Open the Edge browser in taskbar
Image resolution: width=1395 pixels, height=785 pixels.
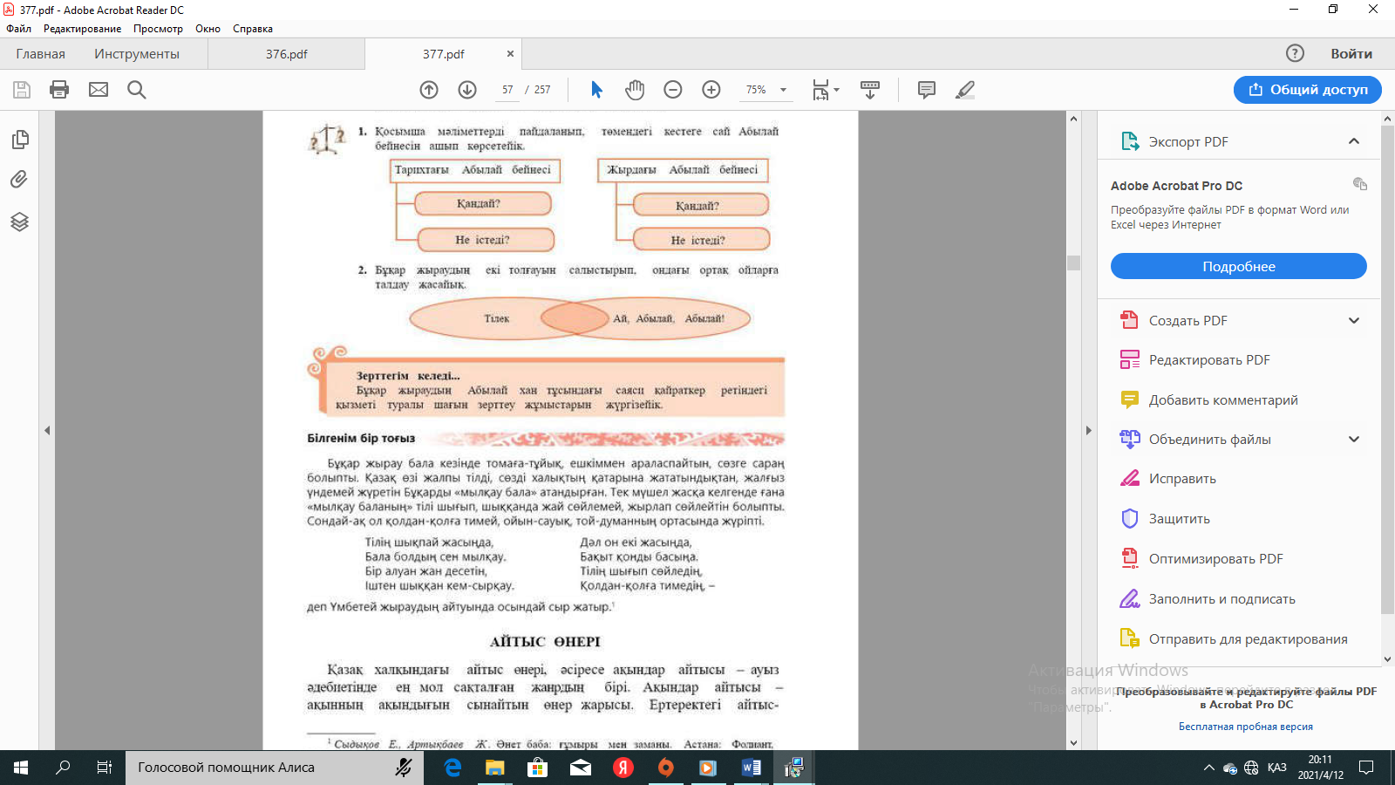(x=453, y=768)
